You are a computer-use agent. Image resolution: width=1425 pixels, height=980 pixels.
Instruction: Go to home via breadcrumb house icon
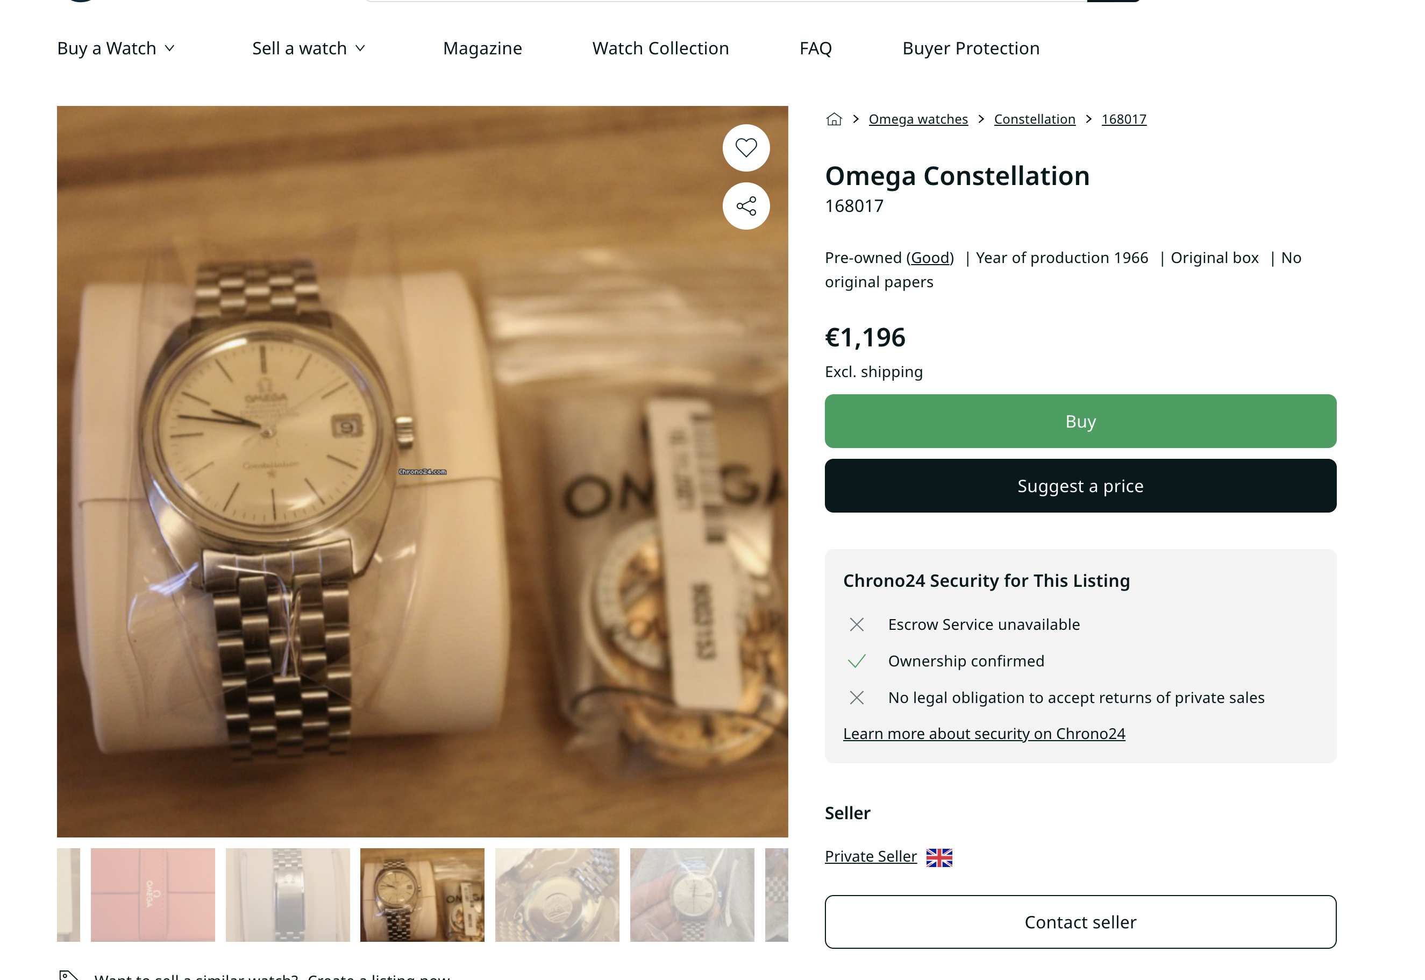coord(833,119)
